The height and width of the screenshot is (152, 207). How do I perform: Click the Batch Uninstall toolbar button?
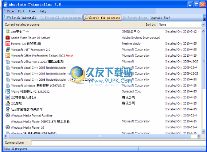(21, 18)
